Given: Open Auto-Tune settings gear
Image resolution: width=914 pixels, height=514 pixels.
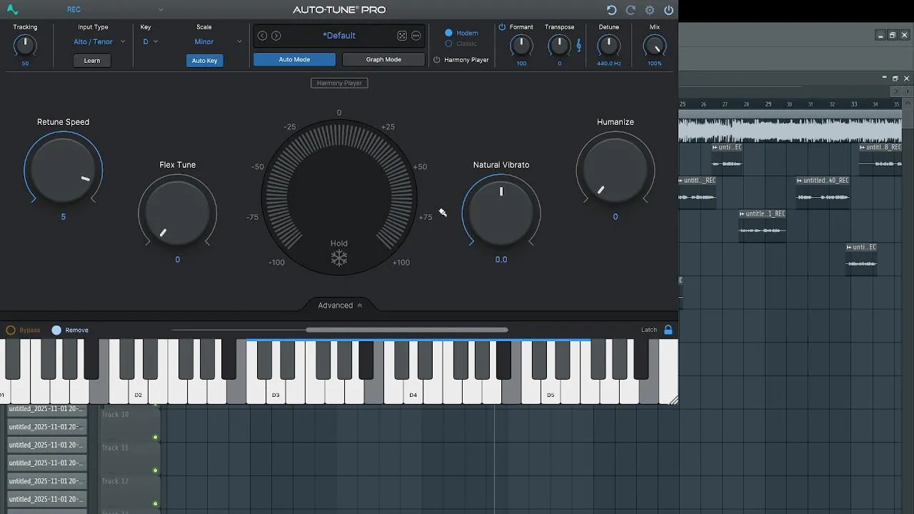Looking at the screenshot, I should pos(650,10).
